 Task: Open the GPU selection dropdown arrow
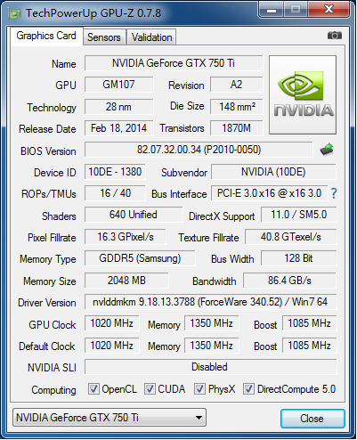tap(199, 418)
